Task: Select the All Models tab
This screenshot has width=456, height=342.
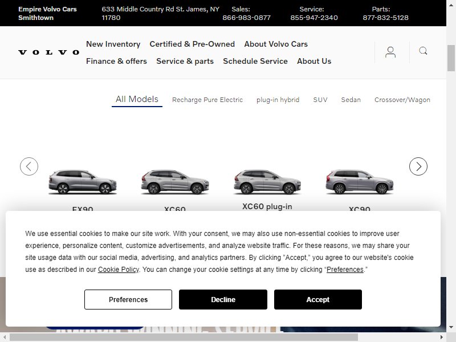Action: tap(137, 99)
